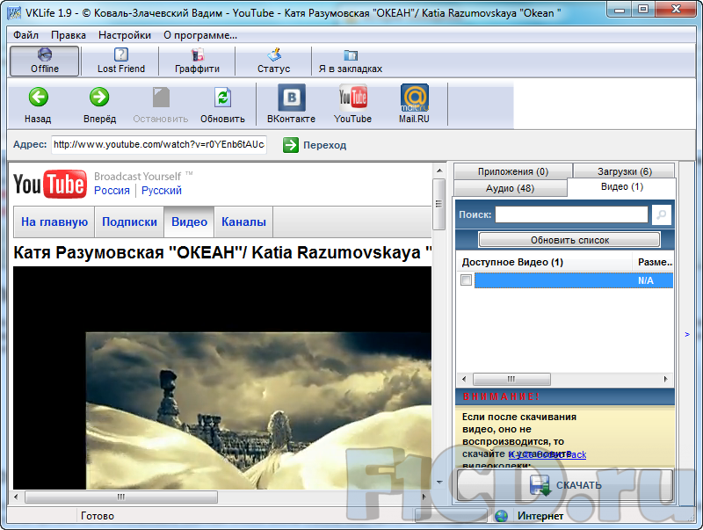Open the Настройки menu
The height and width of the screenshot is (530, 703).
(125, 35)
